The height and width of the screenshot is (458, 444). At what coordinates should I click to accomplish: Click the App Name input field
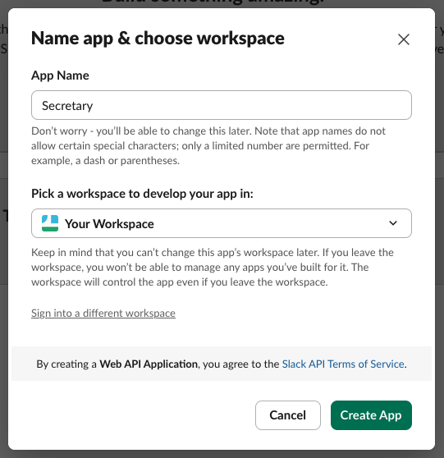(x=222, y=105)
